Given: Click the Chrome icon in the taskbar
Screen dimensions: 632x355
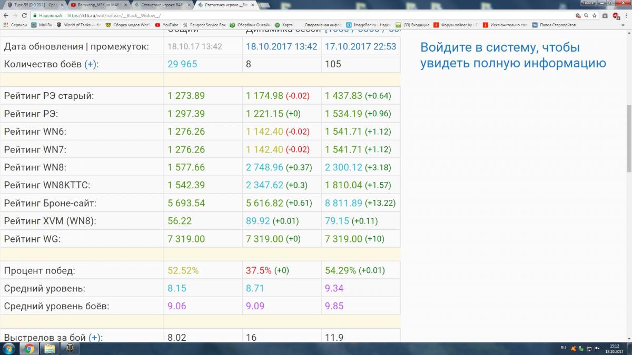Looking at the screenshot, I should (29, 348).
